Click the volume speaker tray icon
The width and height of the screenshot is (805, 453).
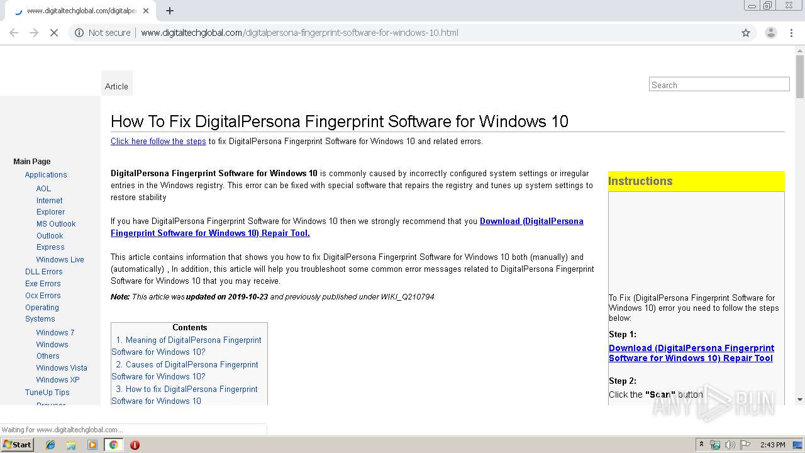(730, 445)
